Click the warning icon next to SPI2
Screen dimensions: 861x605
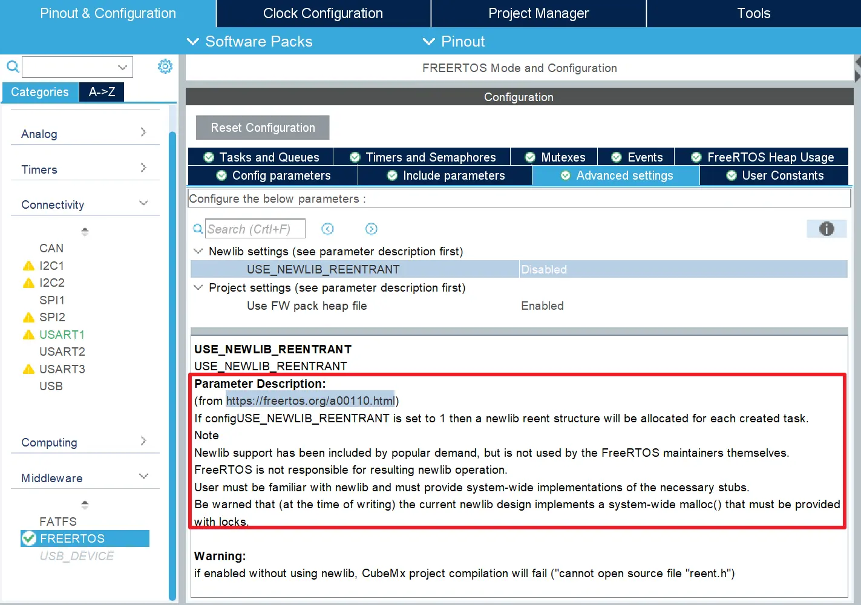point(28,317)
